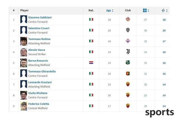This screenshot has height=121, width=178.
Task: Open Giacomo Gabbiani's 28 goals figure
Action: [164, 20]
